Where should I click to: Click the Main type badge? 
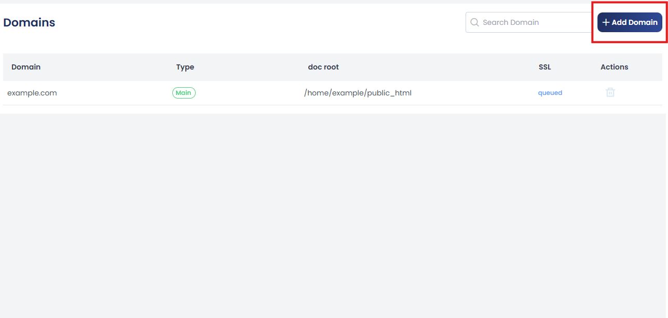point(184,93)
